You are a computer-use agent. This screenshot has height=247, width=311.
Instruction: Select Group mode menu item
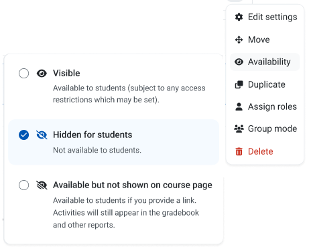265,129
